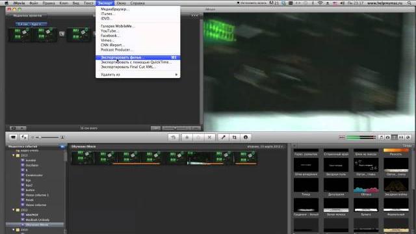
Task: Select the last event browser clip
Action: [246, 158]
